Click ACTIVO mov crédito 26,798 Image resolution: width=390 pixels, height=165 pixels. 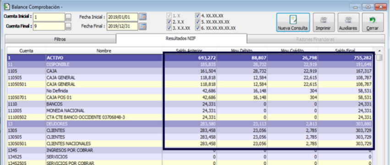(310, 58)
